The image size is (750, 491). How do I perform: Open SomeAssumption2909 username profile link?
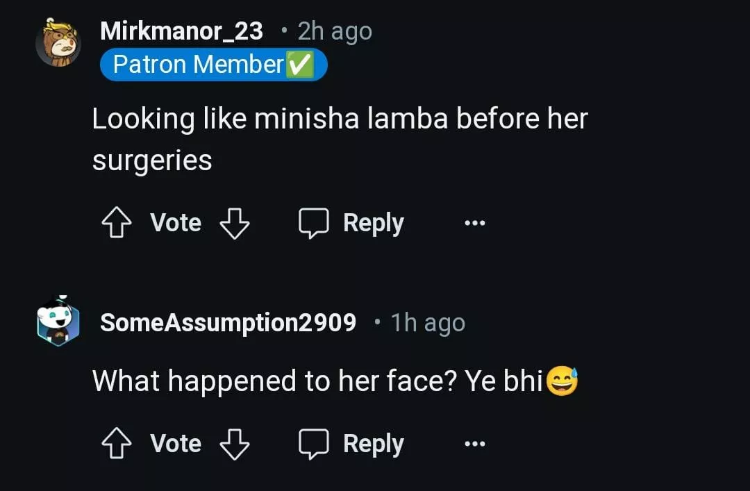[228, 323]
